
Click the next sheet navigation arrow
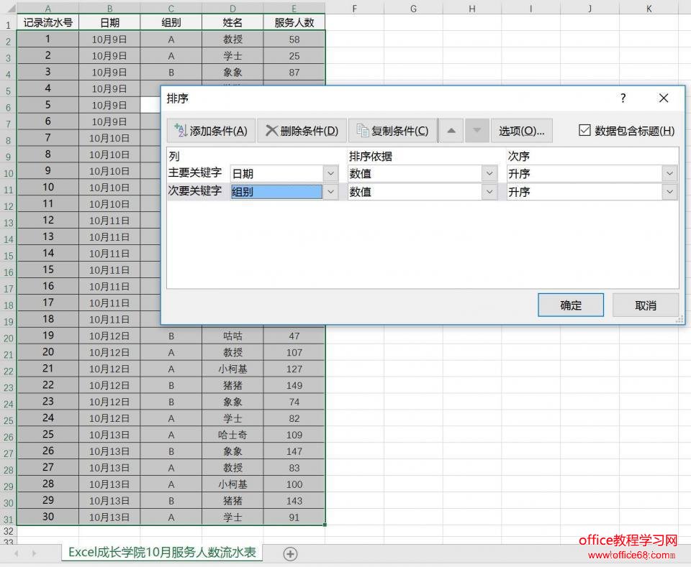click(x=34, y=553)
